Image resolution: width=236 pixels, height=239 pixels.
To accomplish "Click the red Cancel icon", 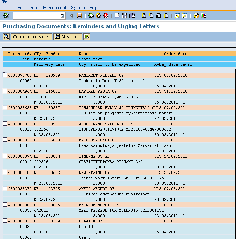I will (106, 16).
